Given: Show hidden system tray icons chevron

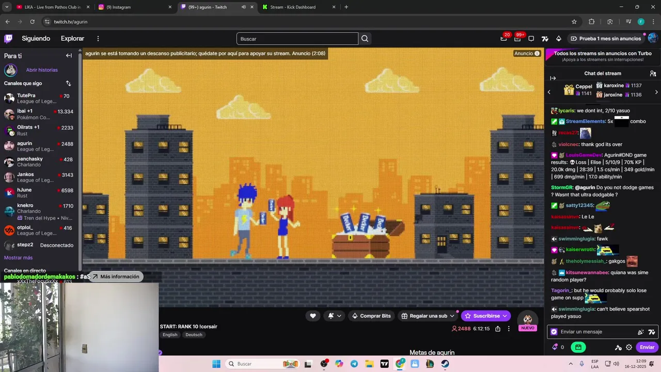Looking at the screenshot, I should (x=571, y=364).
